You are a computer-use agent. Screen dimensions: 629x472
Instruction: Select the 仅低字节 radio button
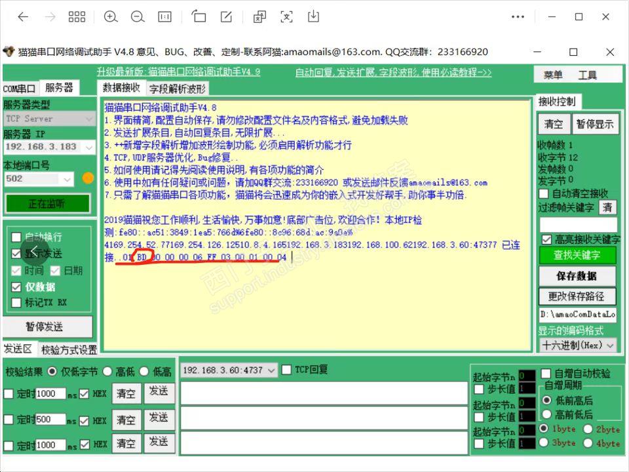click(x=52, y=372)
